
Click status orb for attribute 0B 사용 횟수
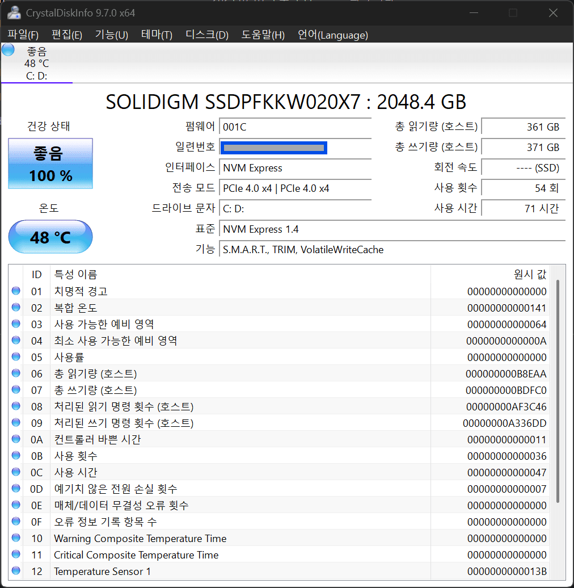(x=16, y=455)
